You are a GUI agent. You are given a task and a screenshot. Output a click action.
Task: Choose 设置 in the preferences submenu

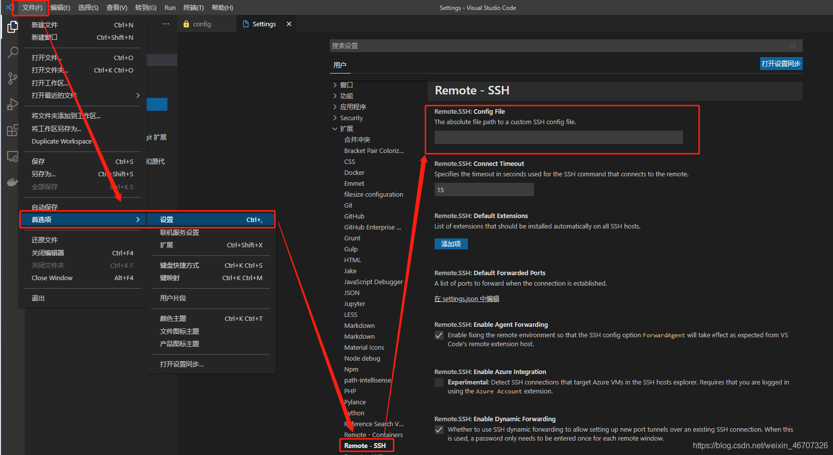point(211,220)
